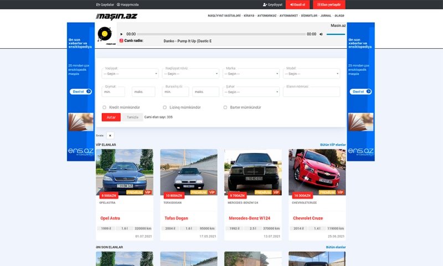This screenshot has height=266, width=443.
Task: Open the Avtomərkəz menu item
Action: coord(267,16)
